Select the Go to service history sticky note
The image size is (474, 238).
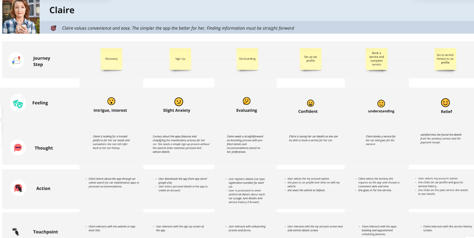(x=445, y=59)
